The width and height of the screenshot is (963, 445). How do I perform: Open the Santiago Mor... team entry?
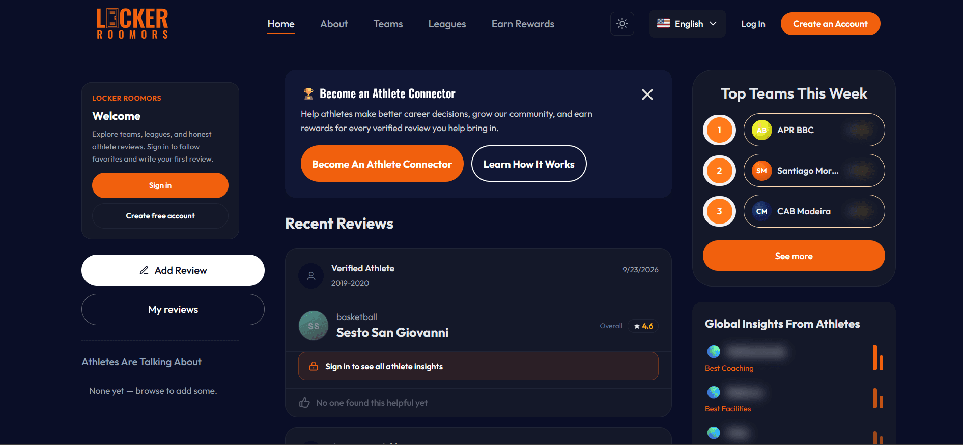click(x=814, y=171)
